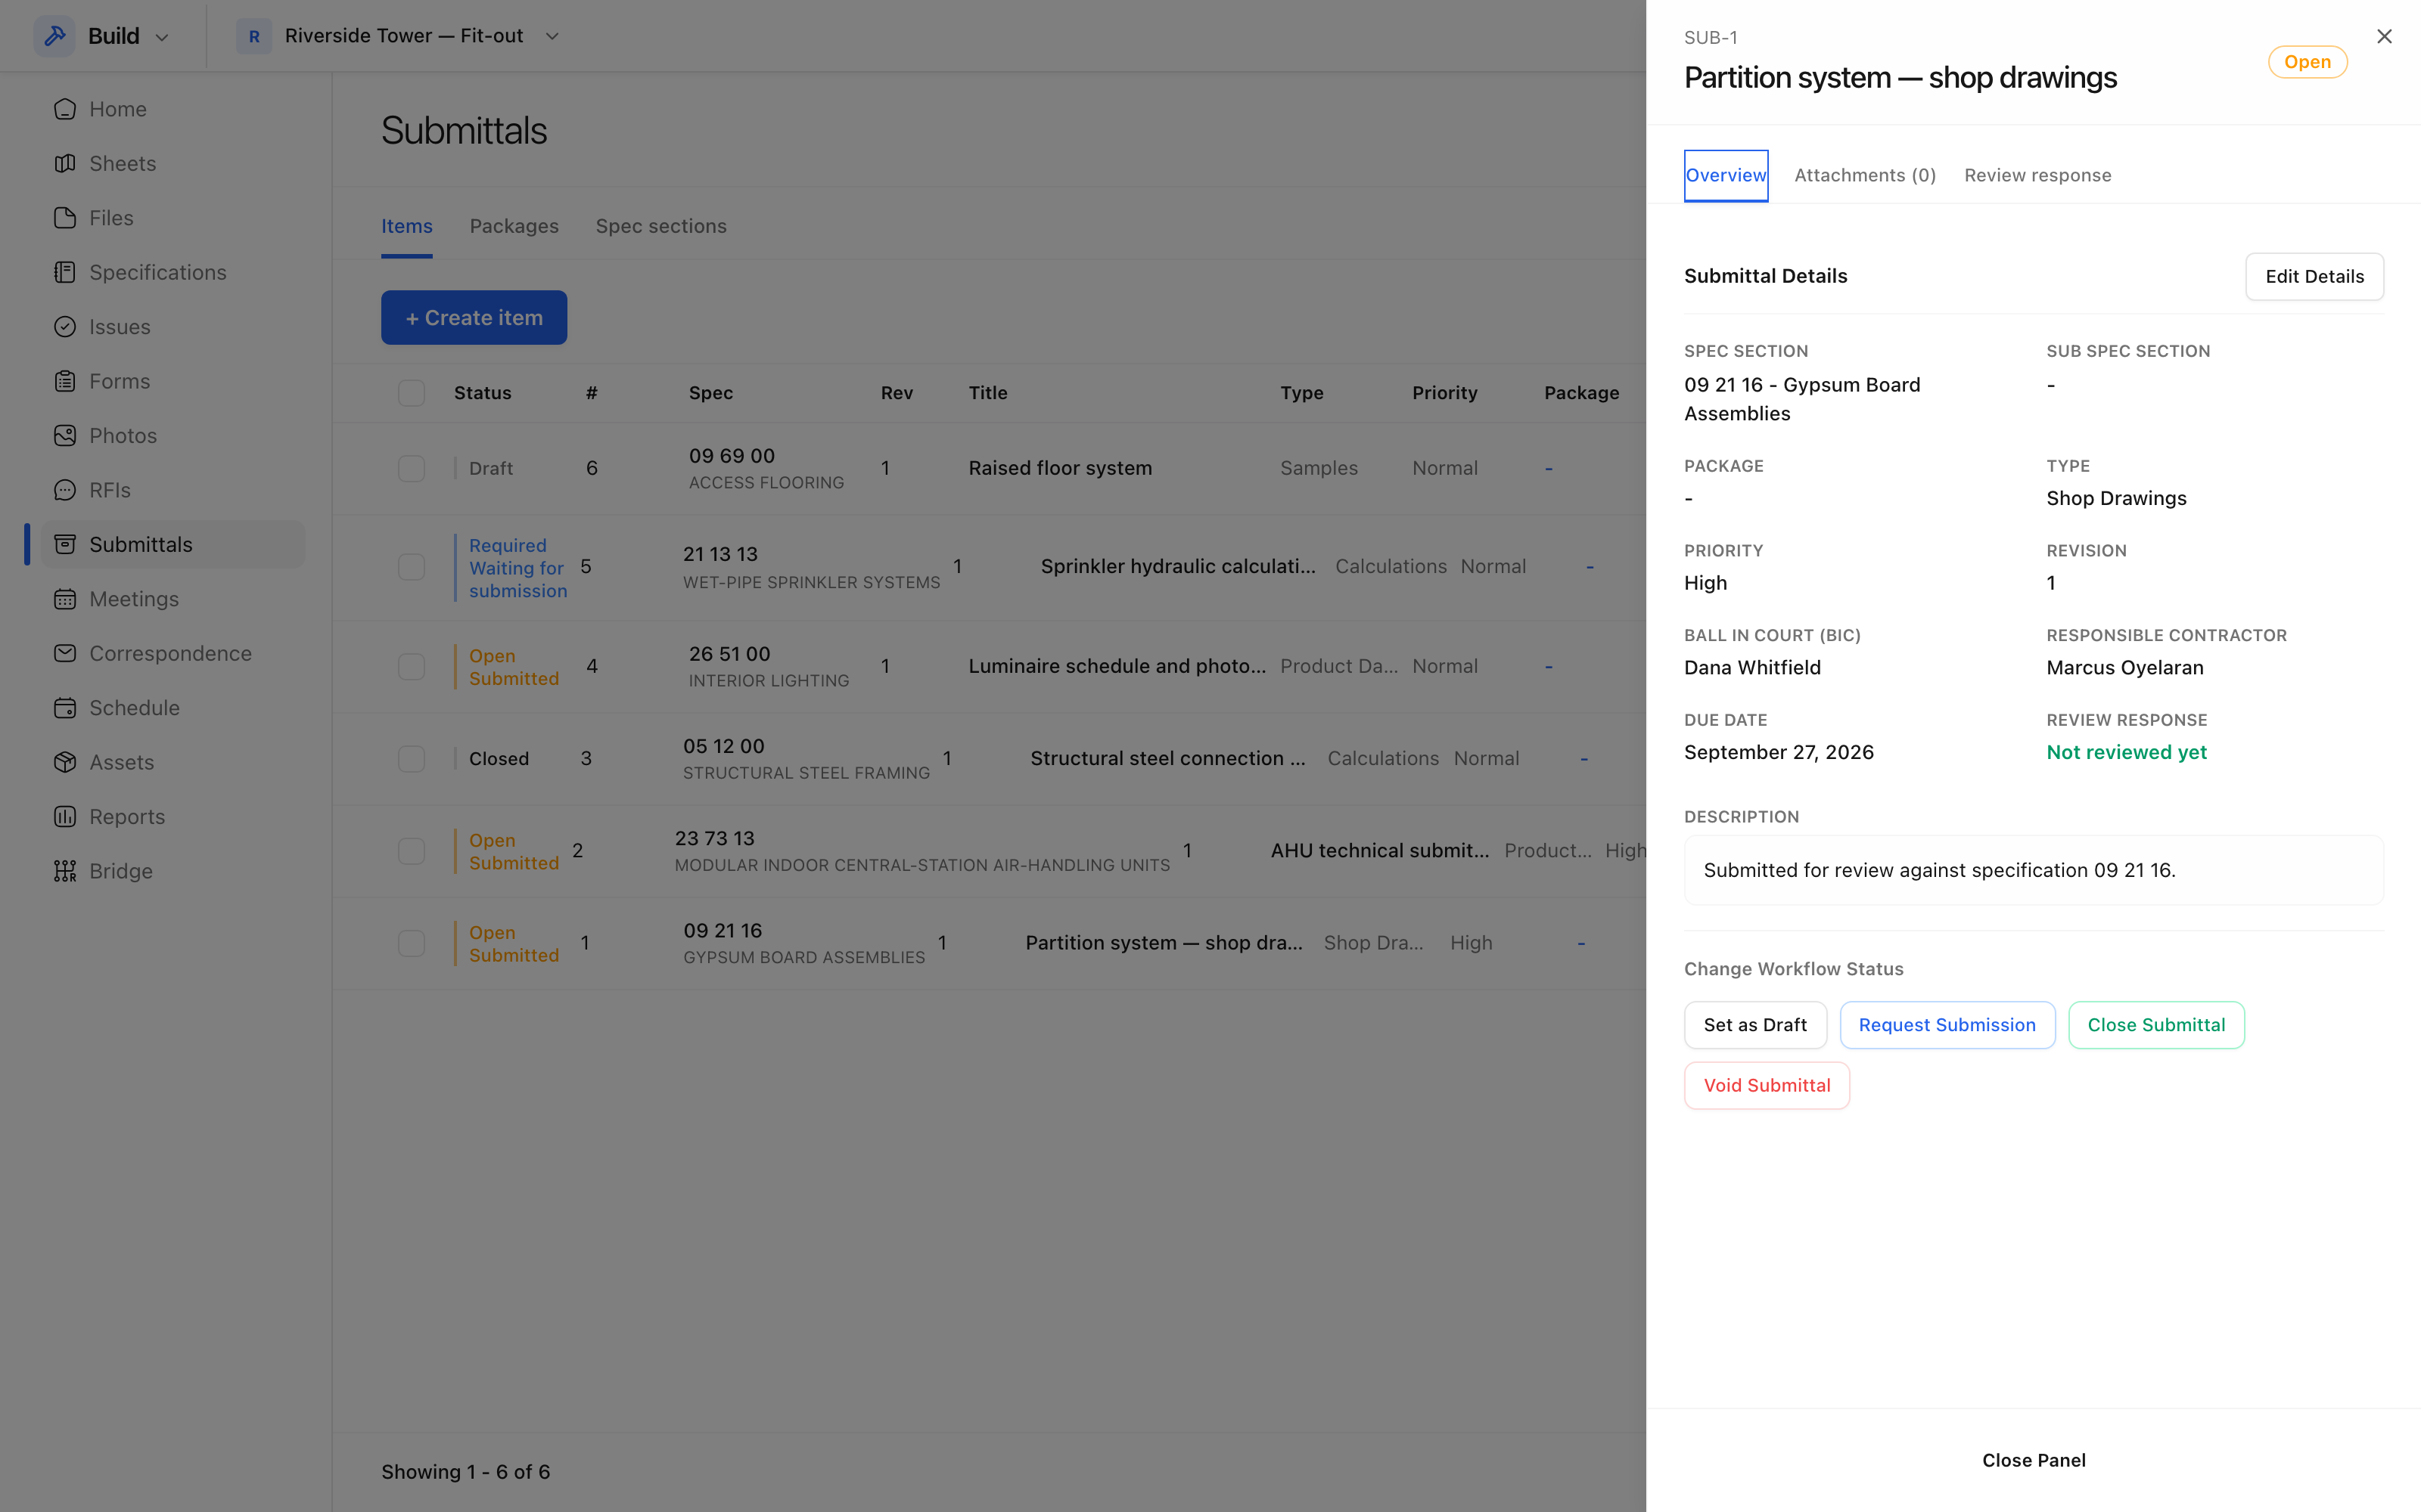The width and height of the screenshot is (2421, 1512).
Task: Open the Meetings sidebar icon
Action: point(65,599)
